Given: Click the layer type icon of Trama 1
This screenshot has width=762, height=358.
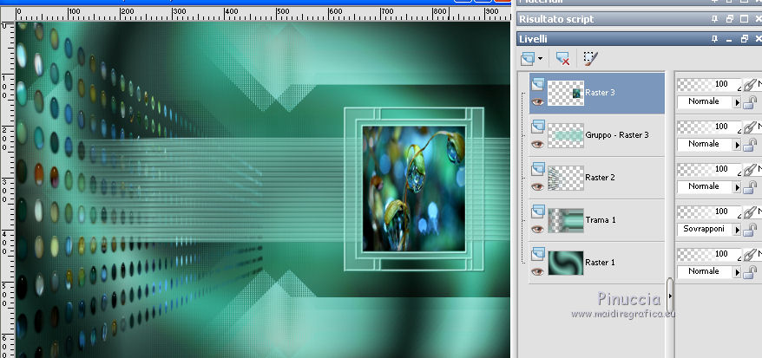Looking at the screenshot, I should 537,212.
